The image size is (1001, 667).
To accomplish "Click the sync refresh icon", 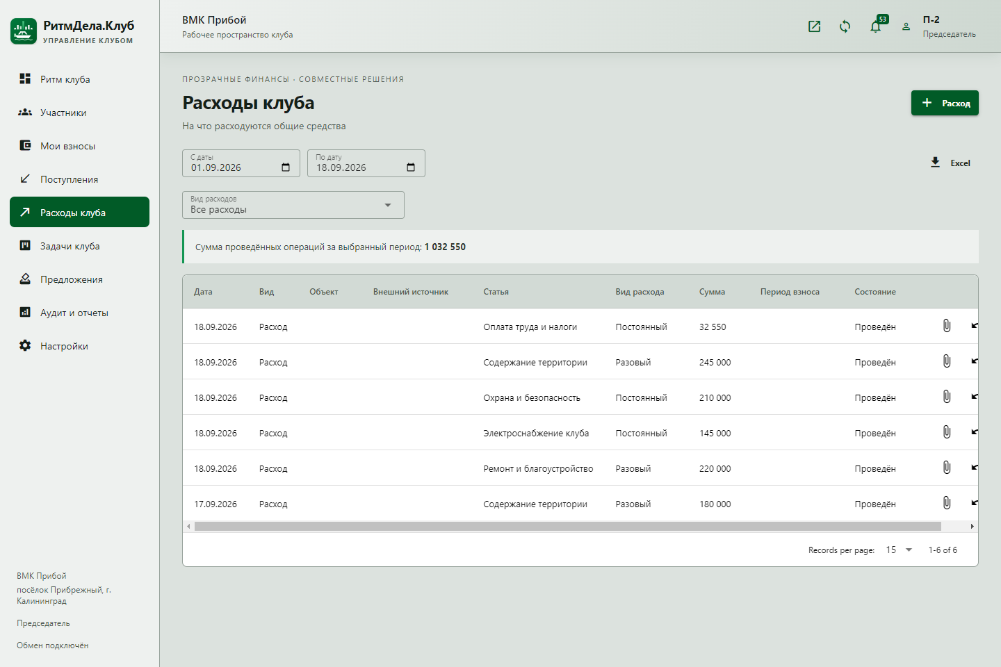I will point(845,26).
